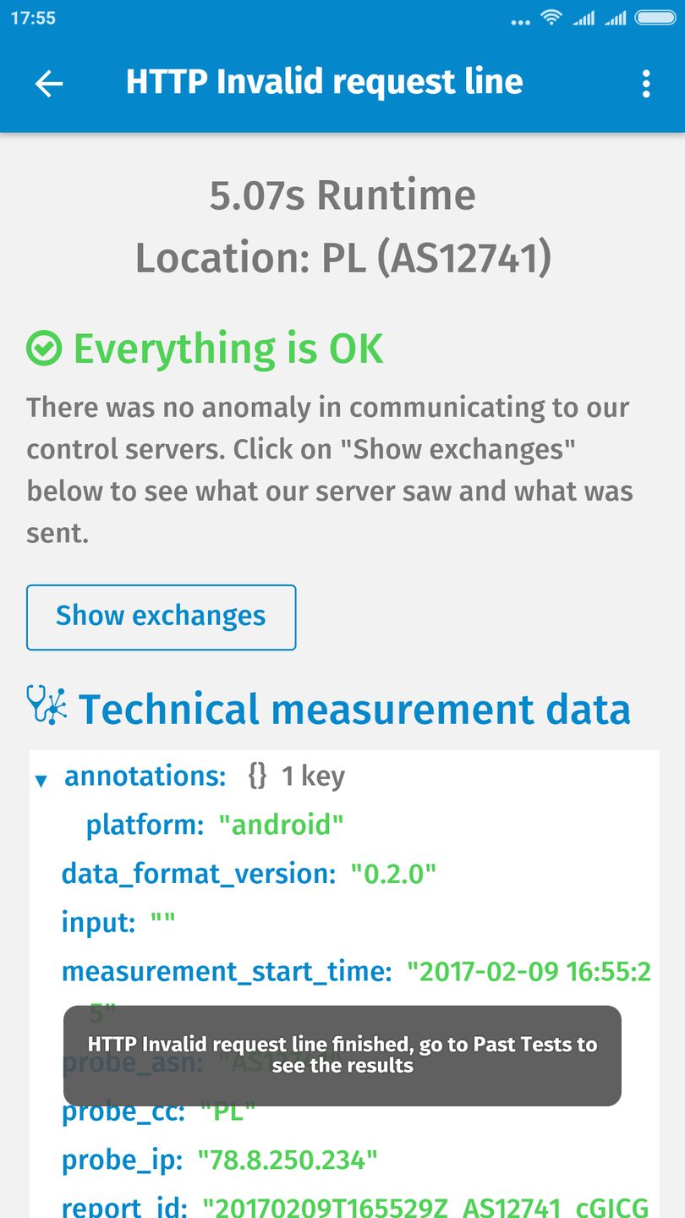Image resolution: width=685 pixels, height=1218 pixels.
Task: Tap the report_id entry
Action: (123, 1207)
